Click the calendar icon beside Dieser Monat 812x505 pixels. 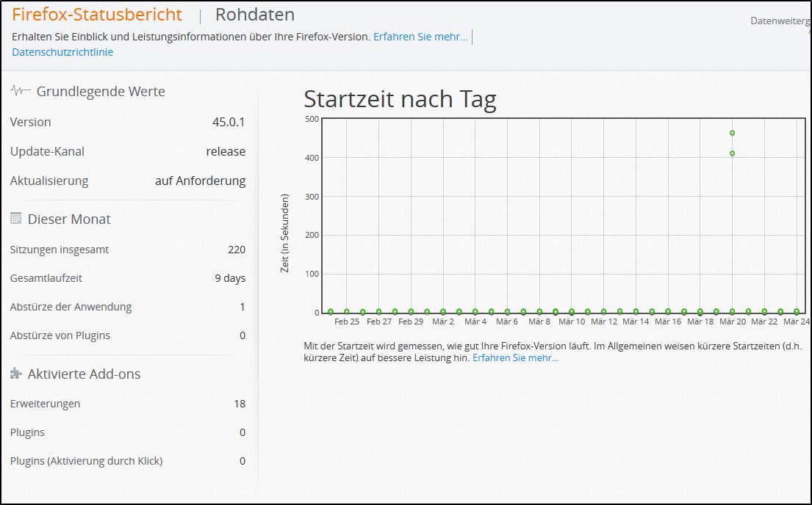(x=16, y=218)
